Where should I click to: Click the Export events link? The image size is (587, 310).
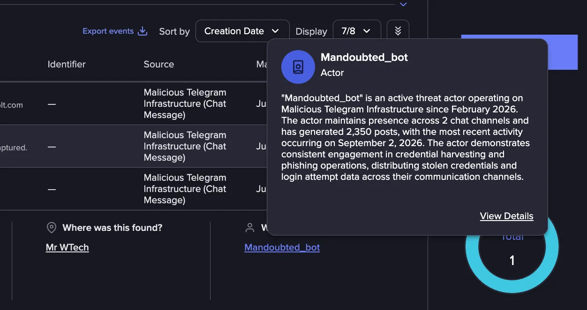coord(108,31)
